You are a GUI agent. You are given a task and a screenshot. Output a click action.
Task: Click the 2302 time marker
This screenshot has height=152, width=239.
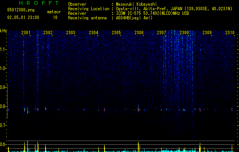point(48,33)
